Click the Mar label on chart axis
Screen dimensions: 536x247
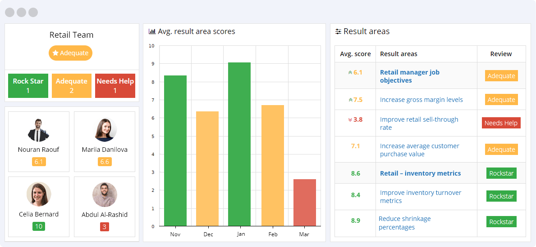[304, 234]
